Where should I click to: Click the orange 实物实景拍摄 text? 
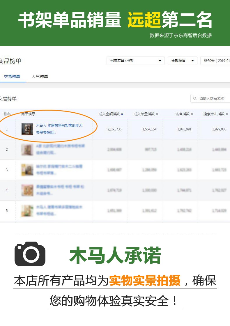pyautogui.click(x=145, y=281)
